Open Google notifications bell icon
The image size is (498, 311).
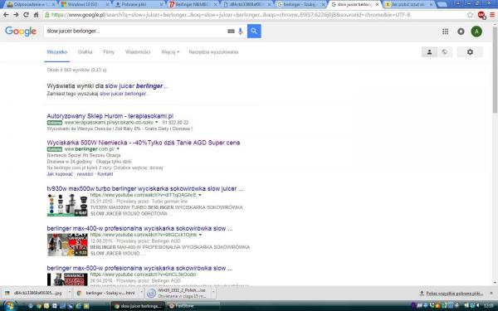click(x=461, y=32)
